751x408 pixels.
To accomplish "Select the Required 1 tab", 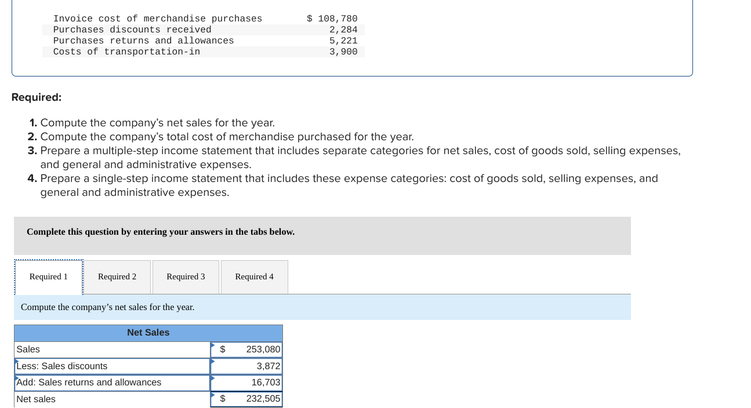I will click(48, 276).
